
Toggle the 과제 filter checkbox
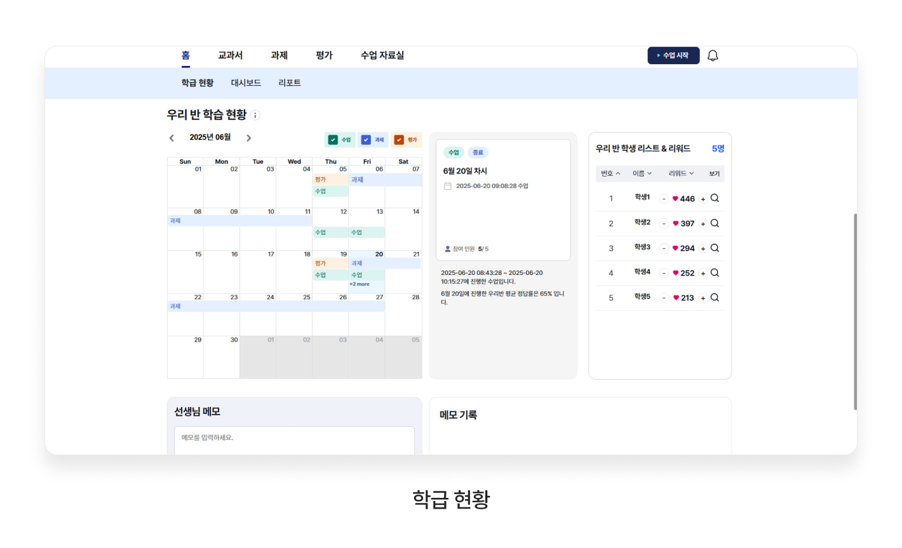point(366,140)
